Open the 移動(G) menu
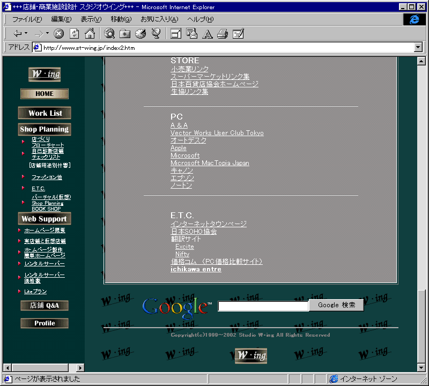The height and width of the screenshot is (386, 429). point(121,19)
